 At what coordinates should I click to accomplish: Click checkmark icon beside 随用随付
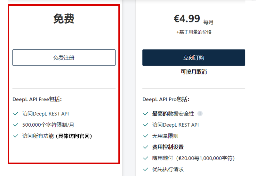146,158
